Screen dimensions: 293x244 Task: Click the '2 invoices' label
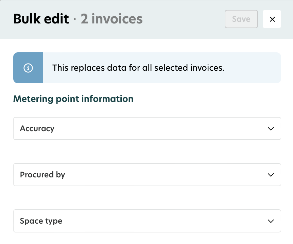click(111, 19)
